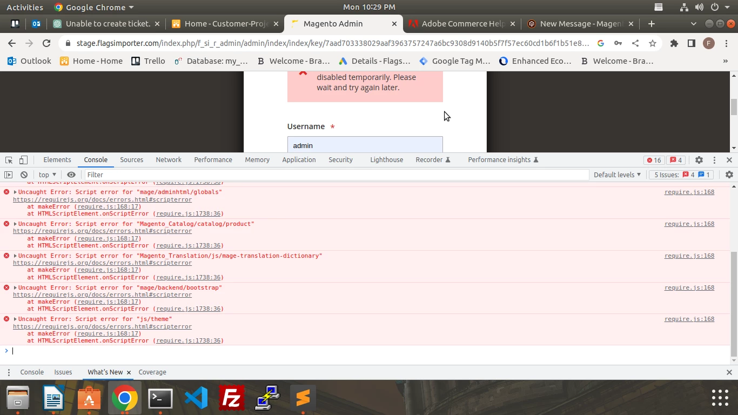Open require.js:1738:36 link in mage/backend/bootstrap error
The height and width of the screenshot is (415, 738).
[188, 309]
